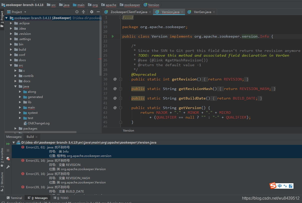Viewport: 302px width, 203px height.
Task: Expand the generated folder
Action: click(x=20, y=97)
